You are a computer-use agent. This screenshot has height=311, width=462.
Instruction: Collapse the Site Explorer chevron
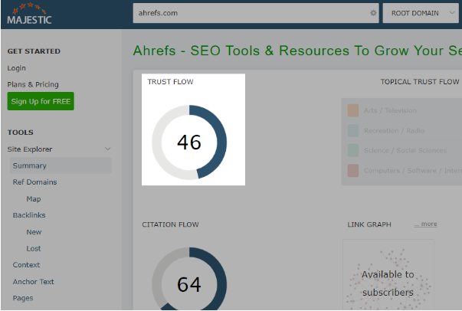pos(108,149)
